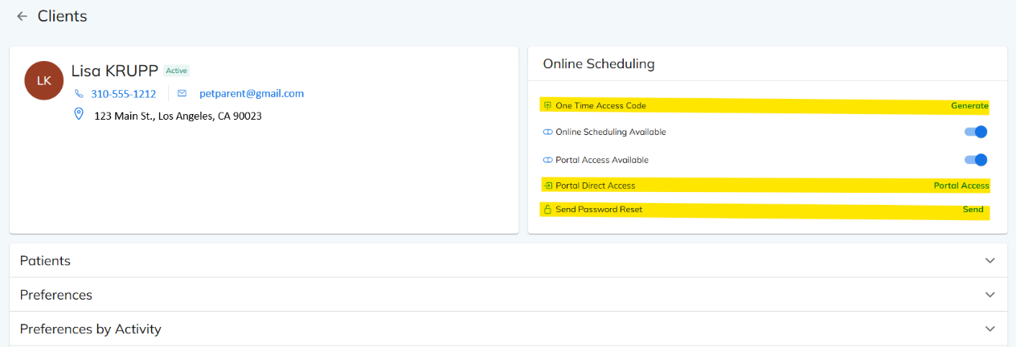Image resolution: width=1016 pixels, height=347 pixels.
Task: Click the Active status badge
Action: [176, 71]
